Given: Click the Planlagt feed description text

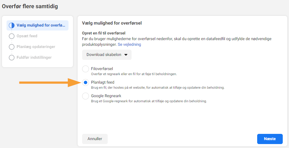Looking at the screenshot, I should pyautogui.click(x=158, y=88).
